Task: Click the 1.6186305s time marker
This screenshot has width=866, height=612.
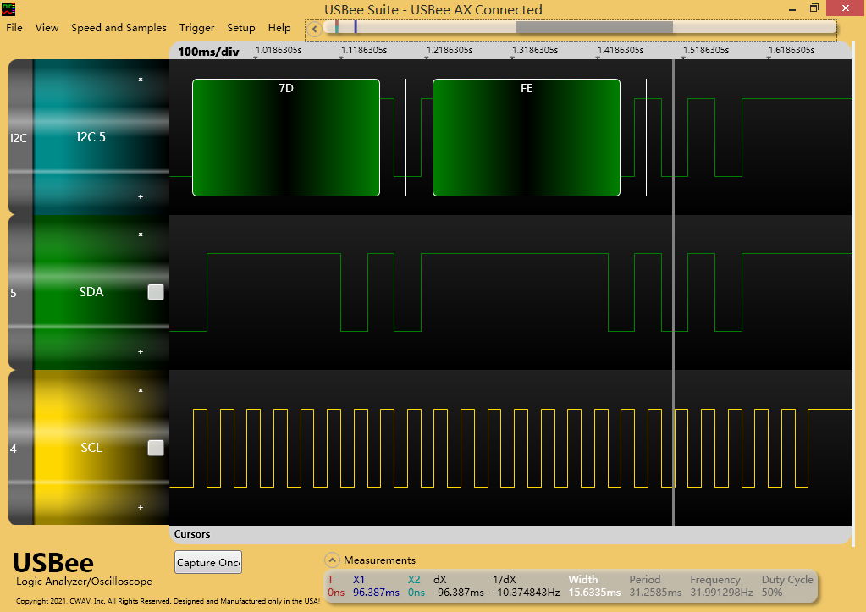Action: 792,50
